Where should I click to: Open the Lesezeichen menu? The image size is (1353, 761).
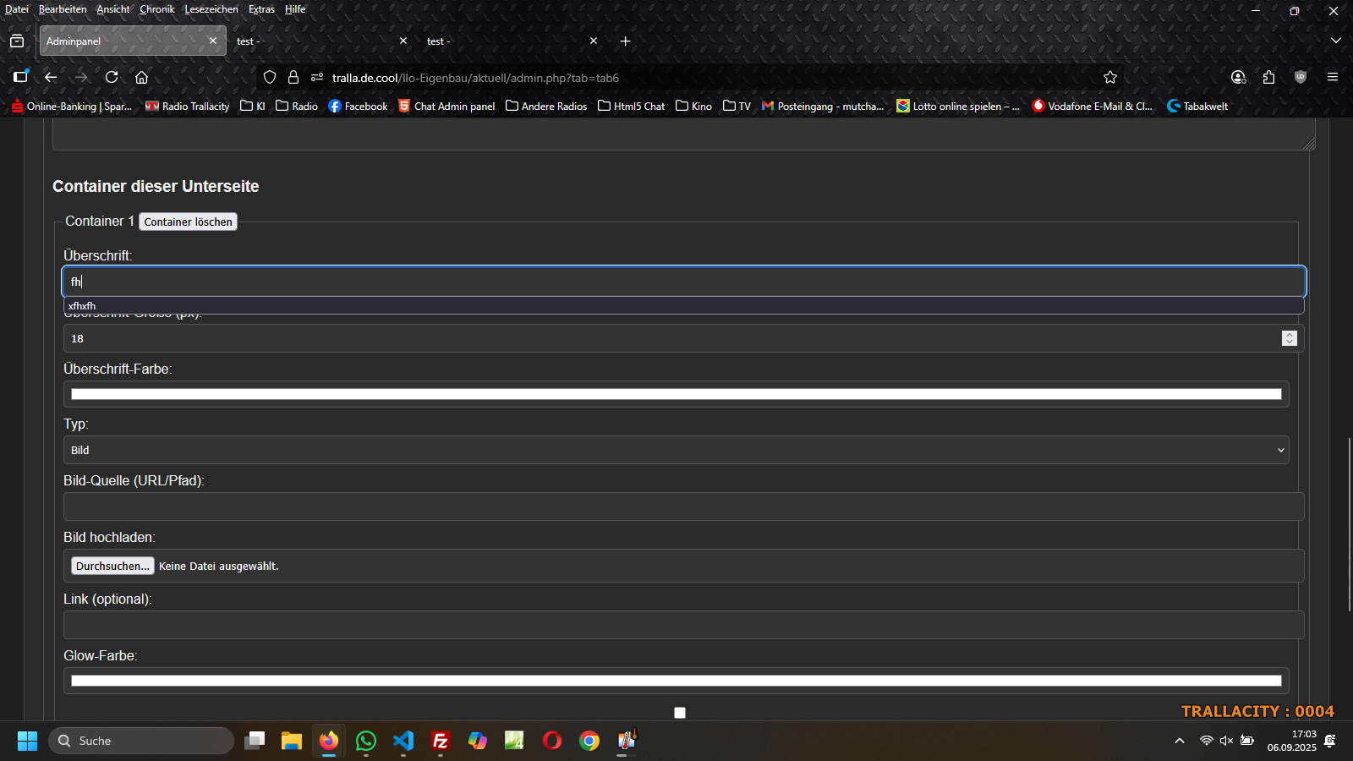tap(211, 9)
